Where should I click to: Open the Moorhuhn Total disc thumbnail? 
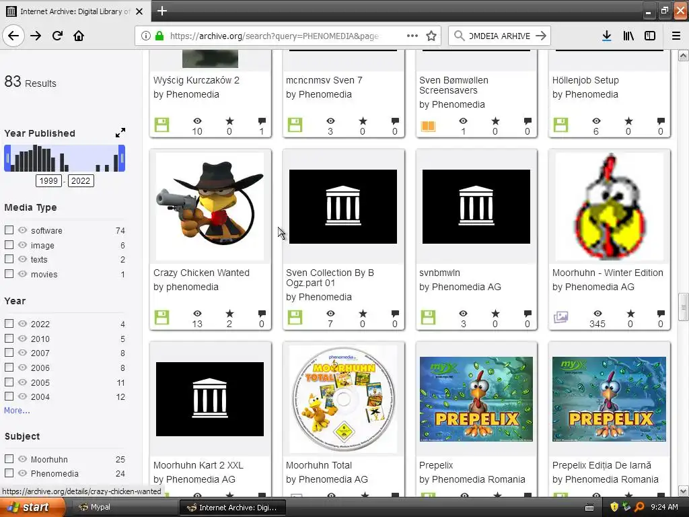(343, 399)
